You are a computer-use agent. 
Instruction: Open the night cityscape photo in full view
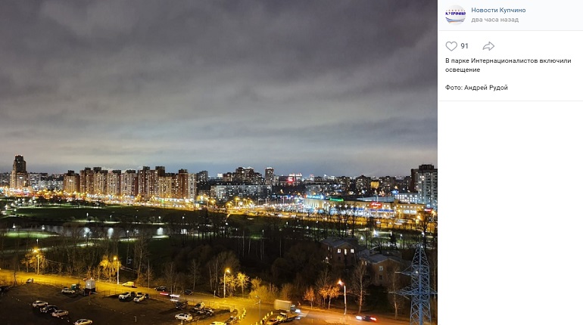point(219,162)
